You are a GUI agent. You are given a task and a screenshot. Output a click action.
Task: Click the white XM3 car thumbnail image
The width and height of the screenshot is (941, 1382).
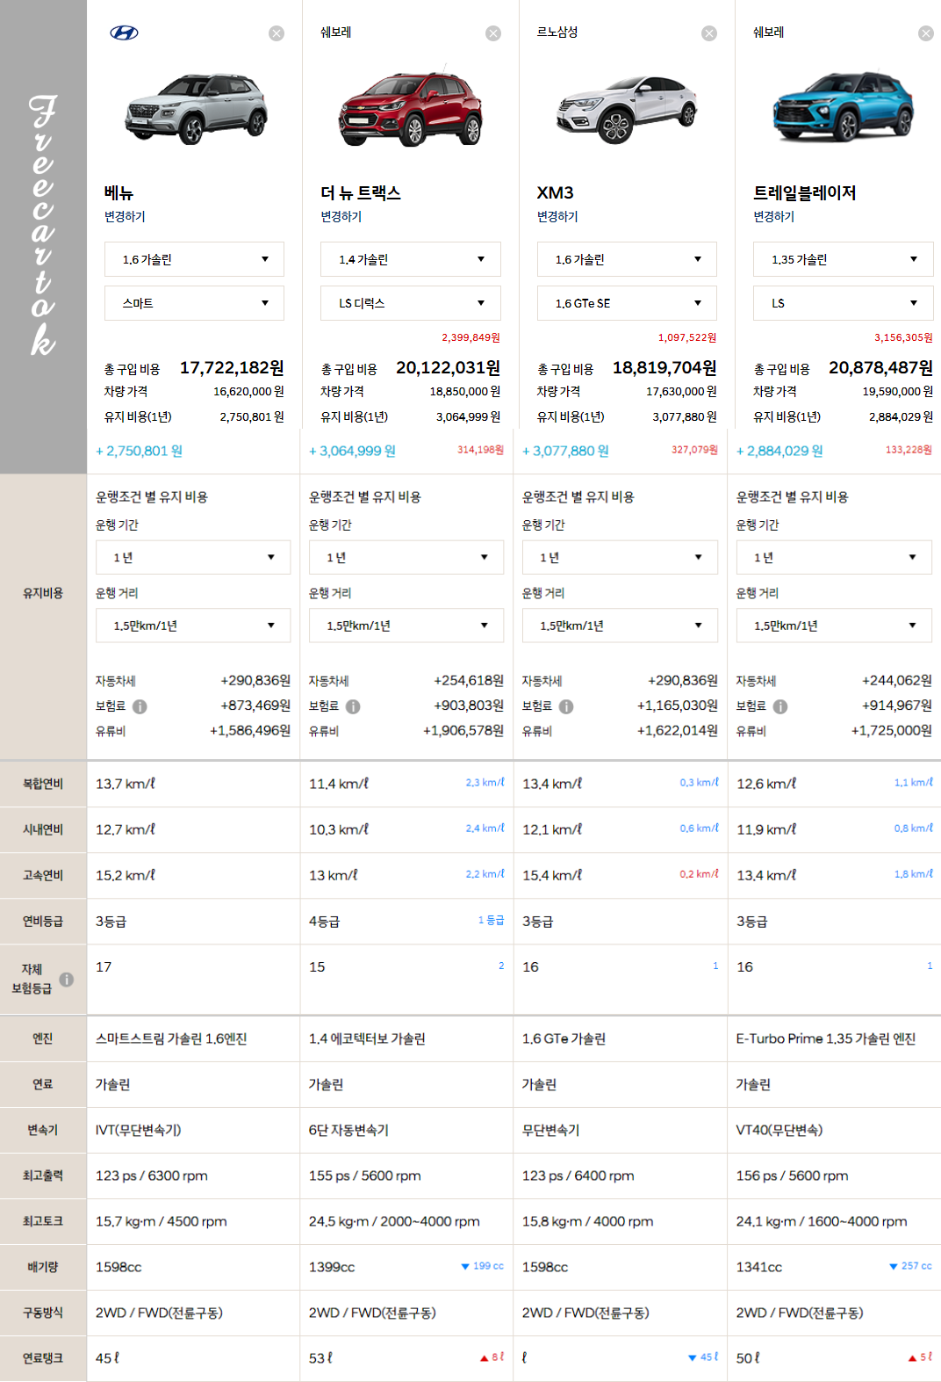tap(627, 109)
